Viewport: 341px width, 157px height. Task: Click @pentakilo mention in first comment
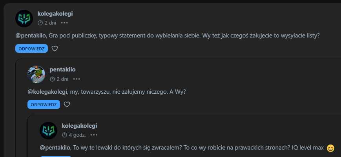(x=31, y=36)
